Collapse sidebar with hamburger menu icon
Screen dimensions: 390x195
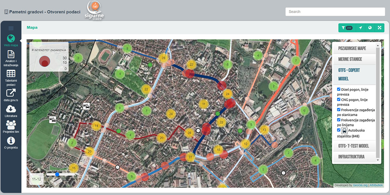coord(11,28)
